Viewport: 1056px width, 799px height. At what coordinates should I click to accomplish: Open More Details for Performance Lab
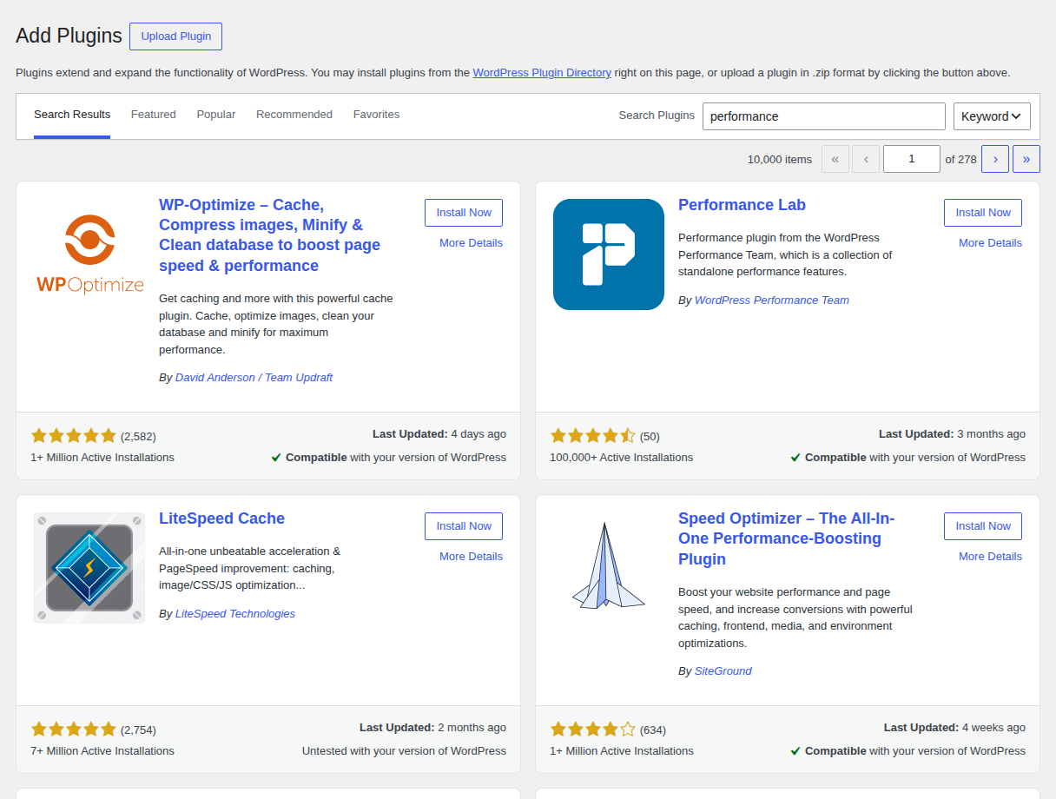(990, 243)
